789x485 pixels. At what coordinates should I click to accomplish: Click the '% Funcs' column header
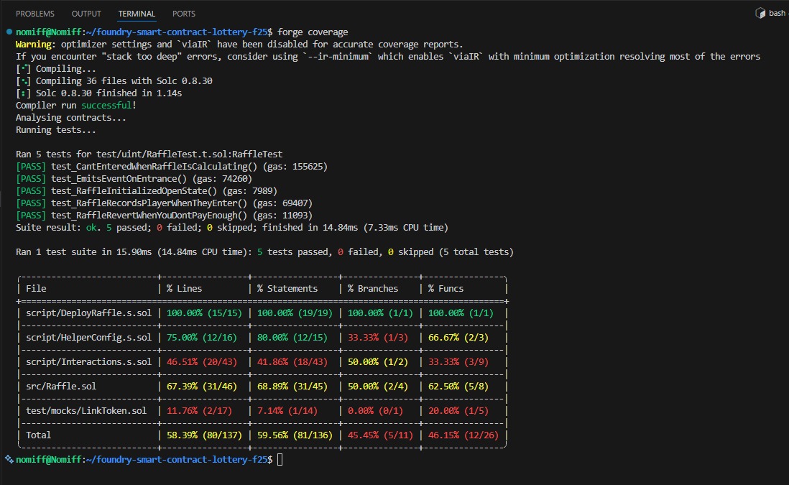coord(446,289)
